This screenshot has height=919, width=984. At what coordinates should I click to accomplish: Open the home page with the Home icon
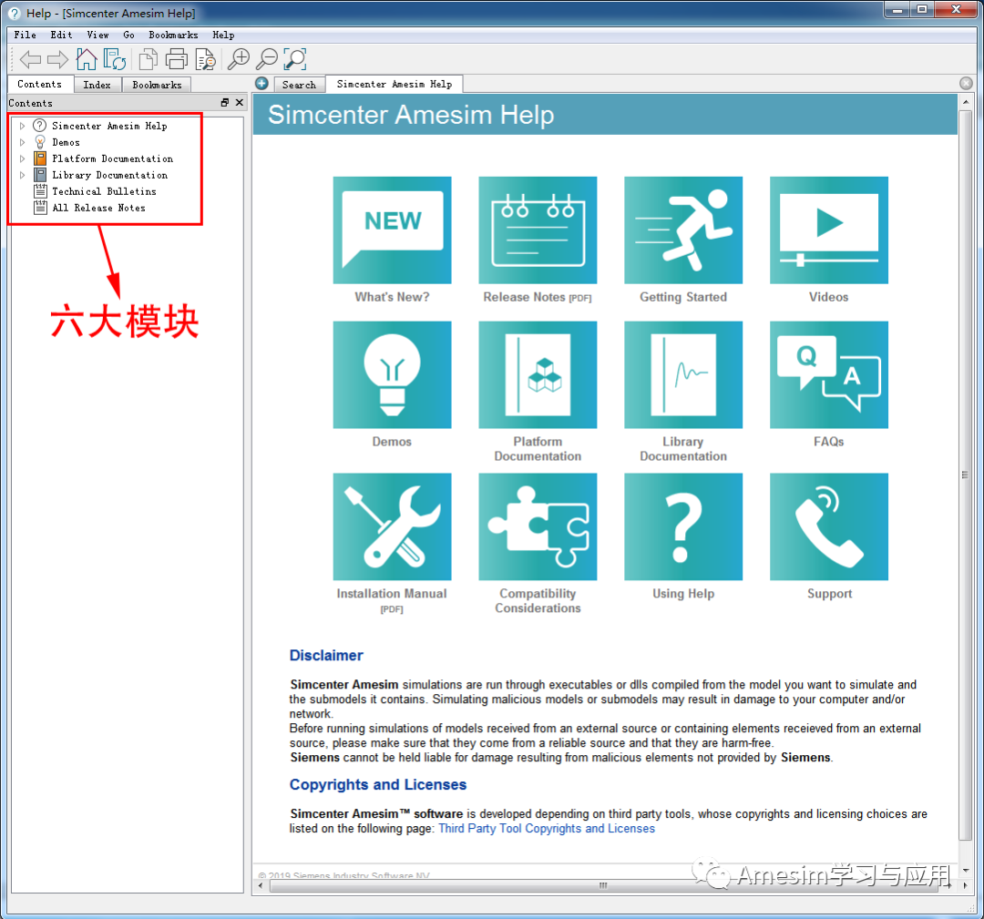(x=87, y=58)
